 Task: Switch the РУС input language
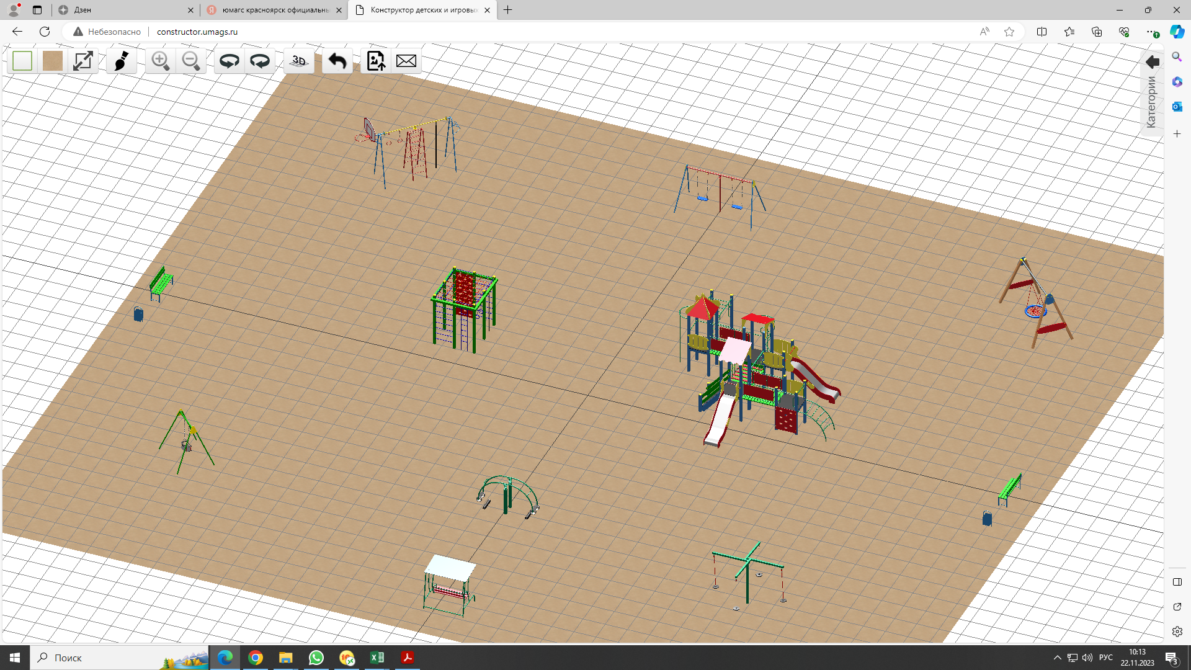click(1106, 658)
